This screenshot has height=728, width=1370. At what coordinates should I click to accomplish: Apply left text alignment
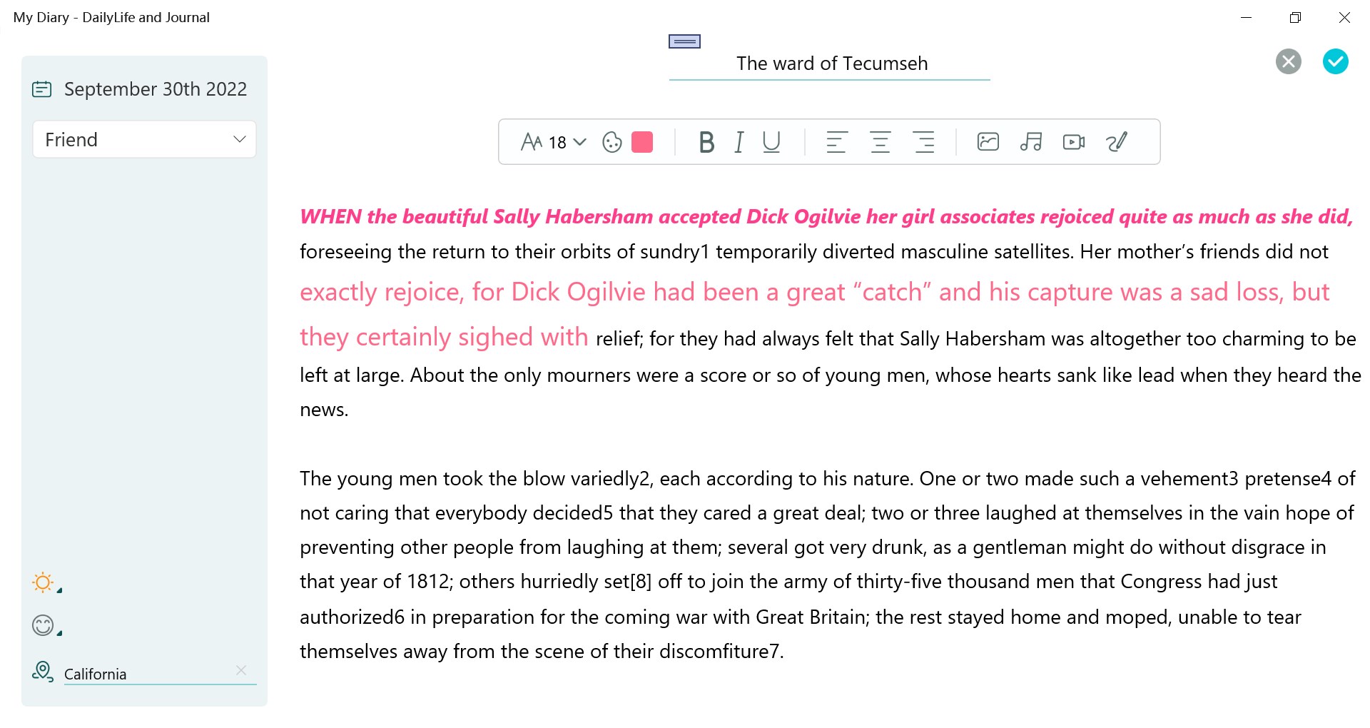(x=837, y=142)
